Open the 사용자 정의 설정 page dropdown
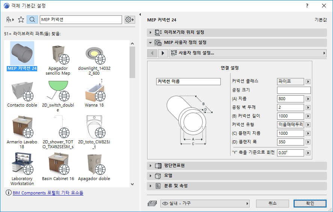Image resolution: width=333 pixels, height=212 pixels. tap(248, 53)
